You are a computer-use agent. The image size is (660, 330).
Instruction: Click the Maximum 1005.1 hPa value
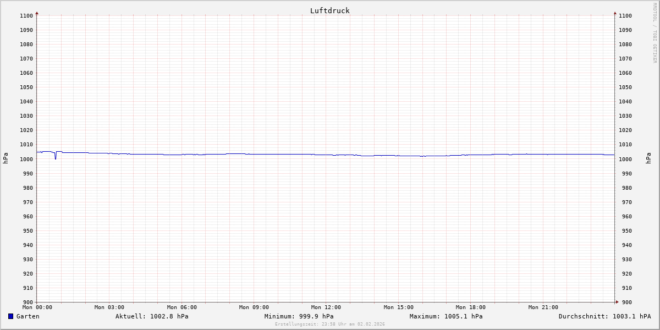click(446, 316)
